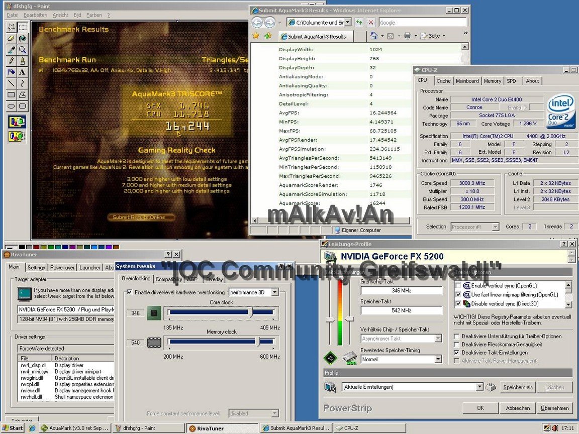Pick the Rounded Rectangle tool in Paint
This screenshot has width=579, height=434.
23,106
